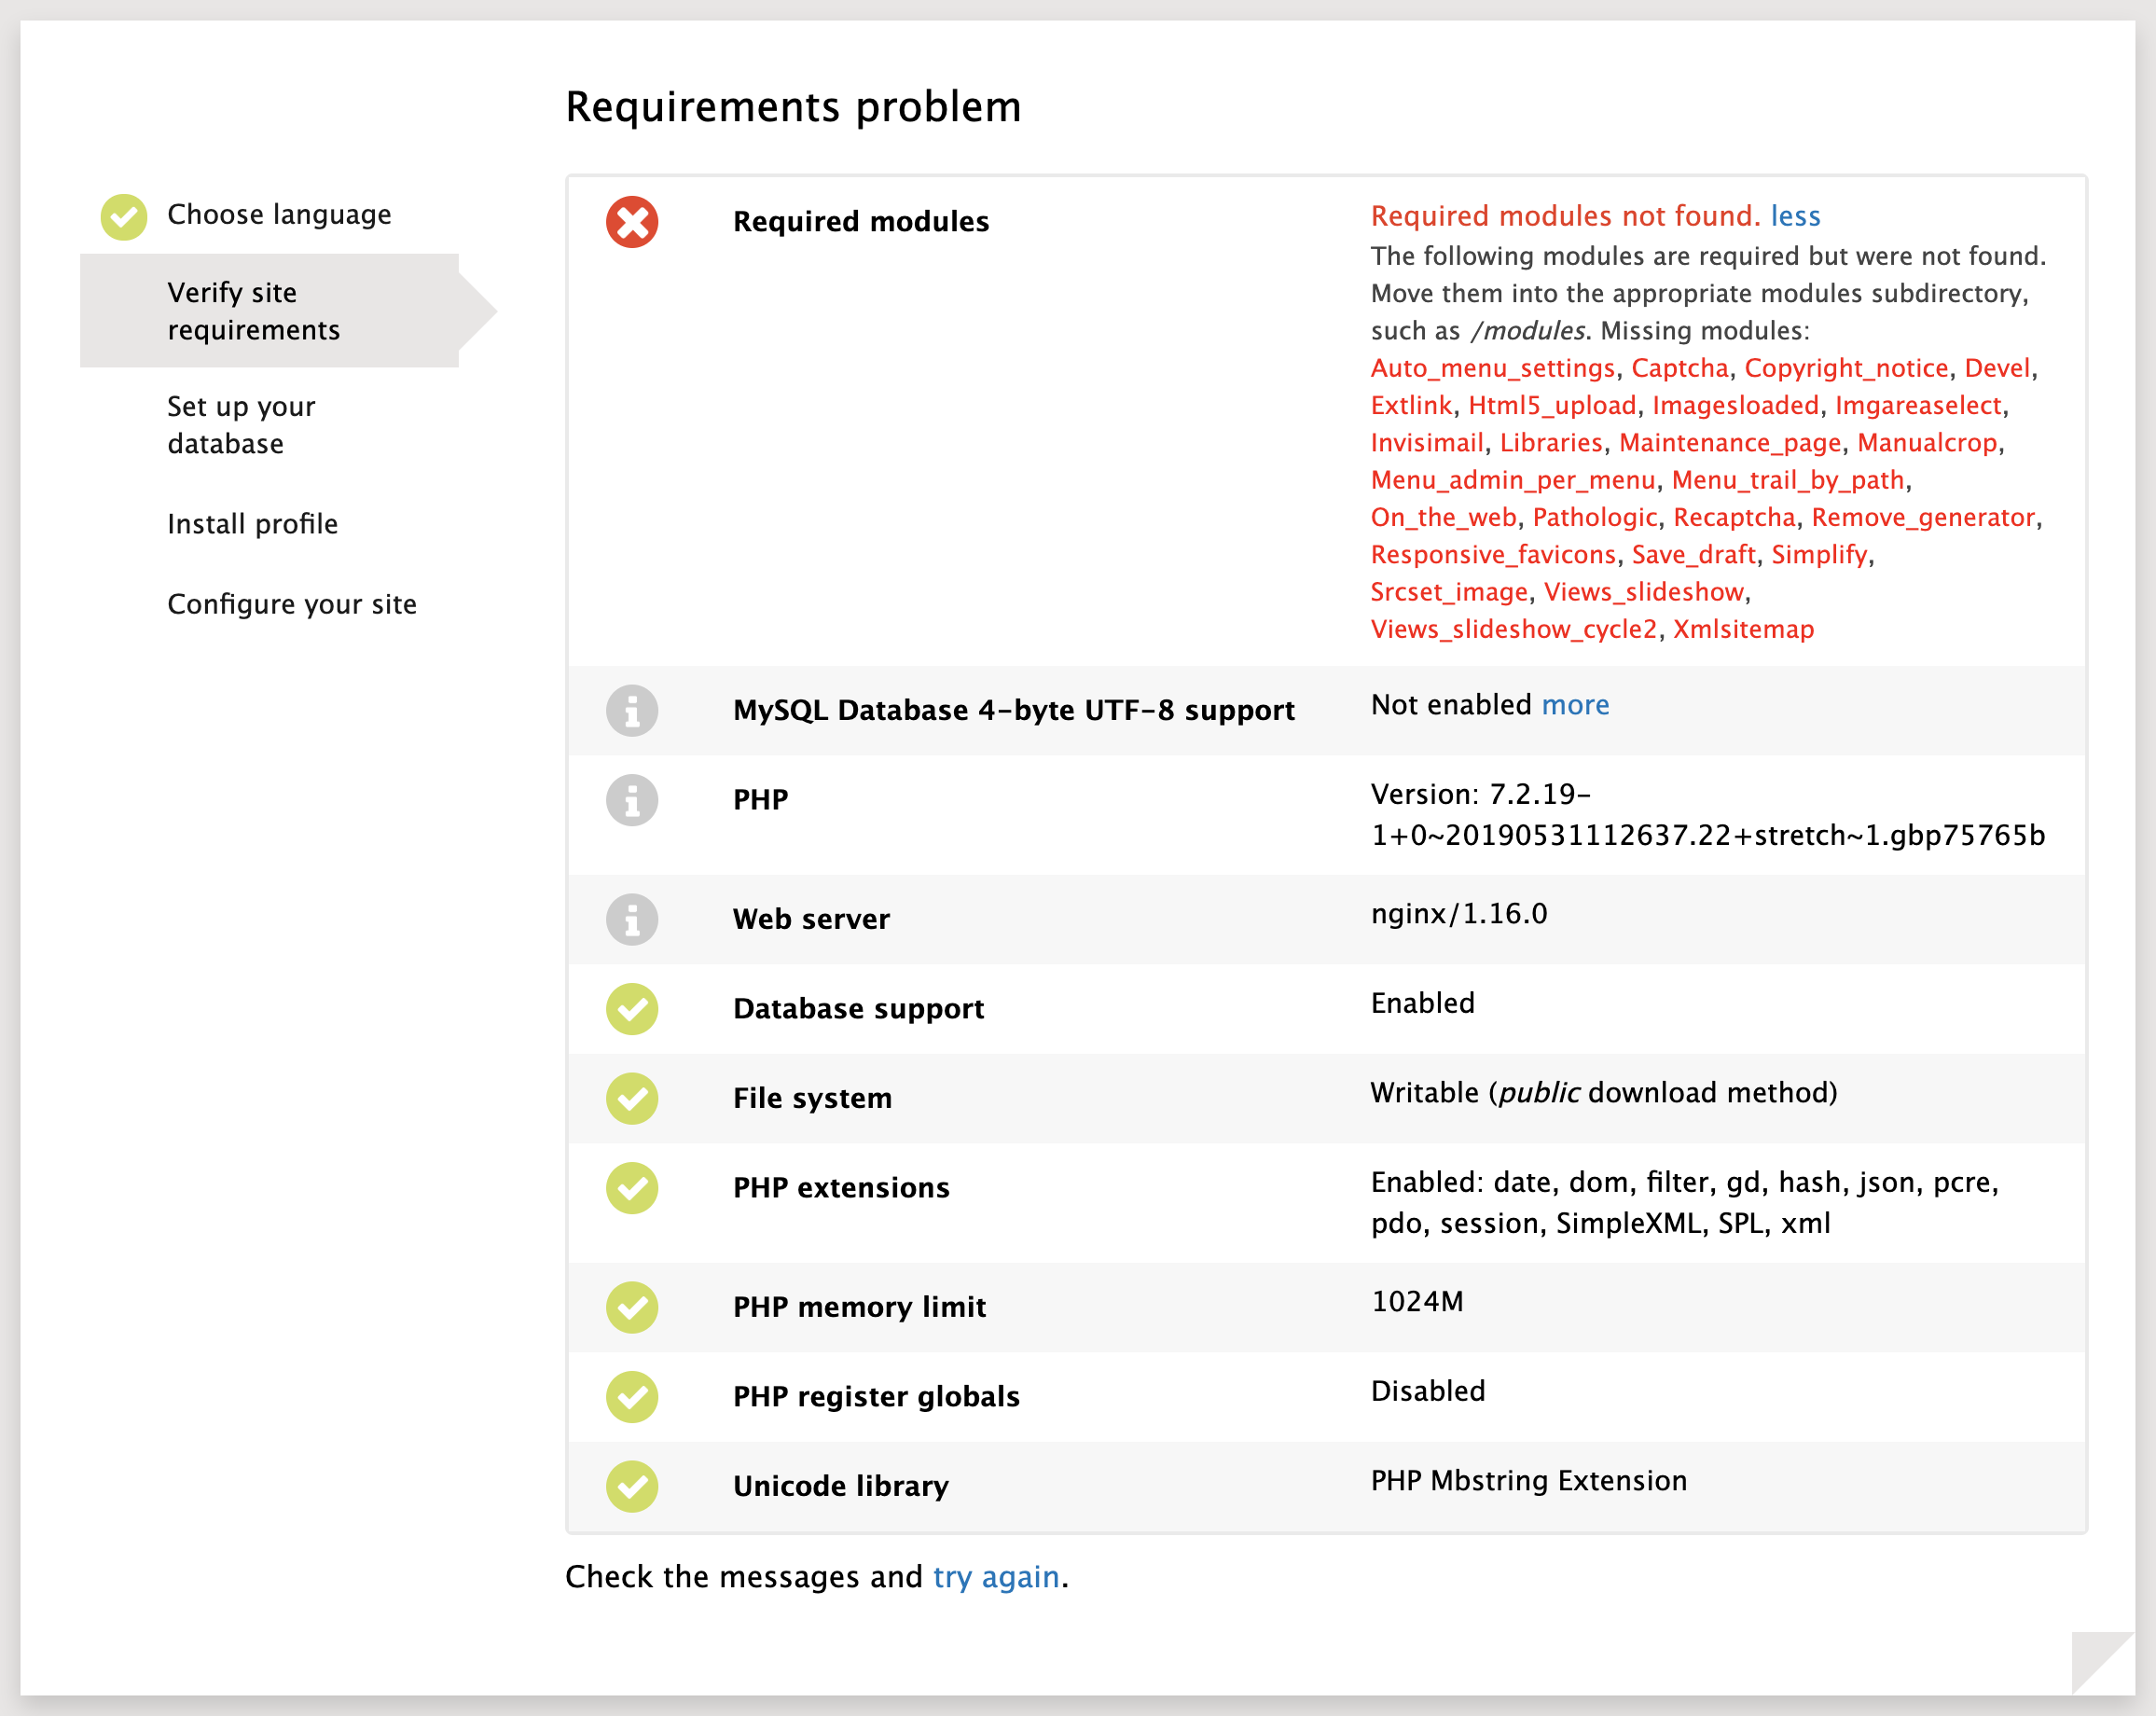
Task: Click the PHP Mbstring Extension value
Action: pyautogui.click(x=1529, y=1481)
